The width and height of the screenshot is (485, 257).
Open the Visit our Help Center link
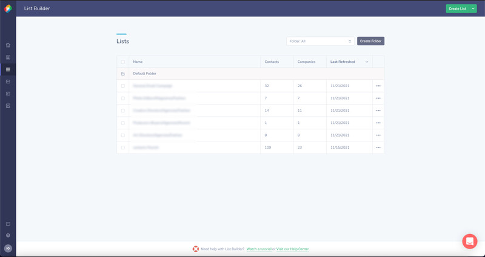point(292,249)
